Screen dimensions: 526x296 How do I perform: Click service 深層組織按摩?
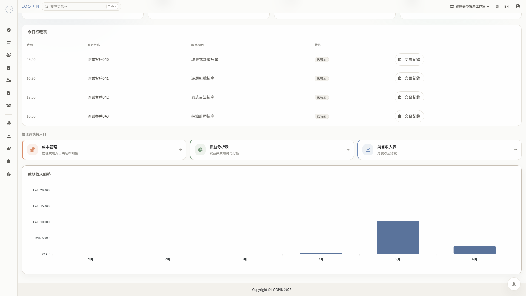[x=203, y=78]
